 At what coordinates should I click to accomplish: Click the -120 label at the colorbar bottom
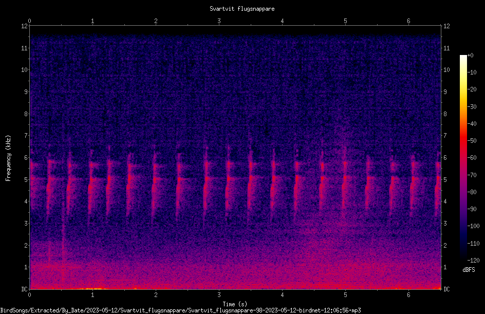[x=473, y=260]
